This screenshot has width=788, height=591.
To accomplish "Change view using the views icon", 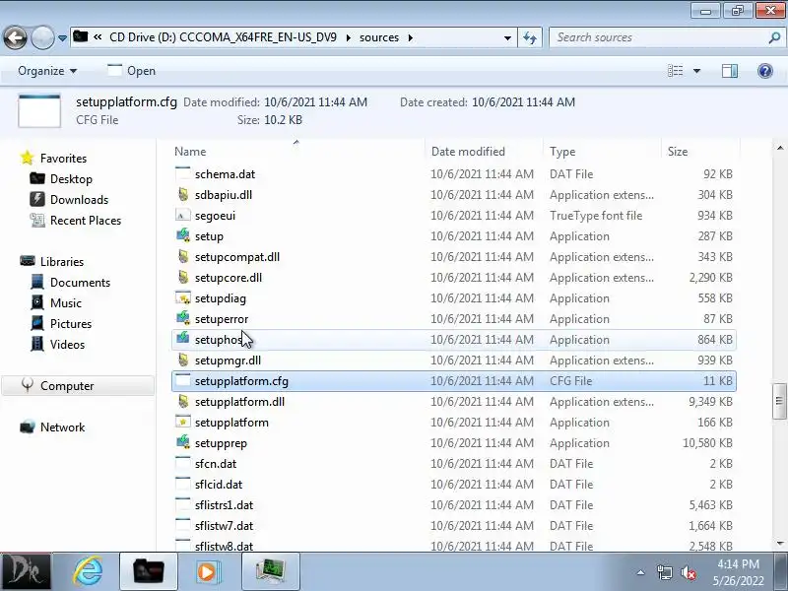I will [675, 71].
